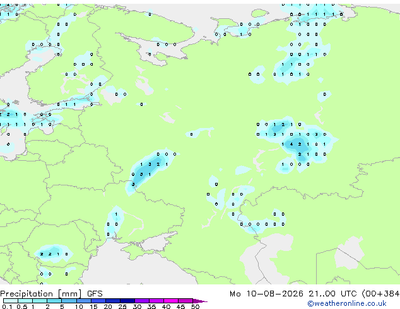
Task: Click the 40–45 mm magenta legend swatch
Action: coord(171,301)
